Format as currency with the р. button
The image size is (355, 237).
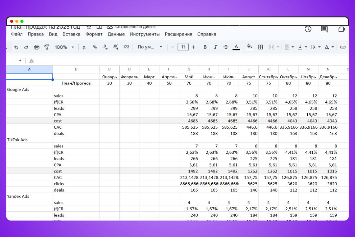[x=84, y=47]
